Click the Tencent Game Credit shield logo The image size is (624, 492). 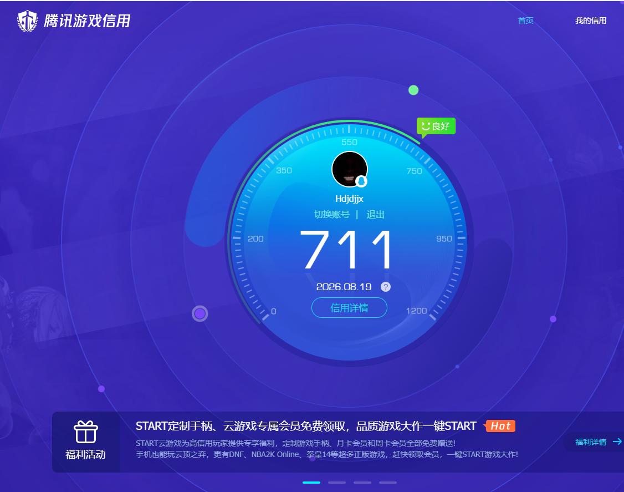coord(28,21)
